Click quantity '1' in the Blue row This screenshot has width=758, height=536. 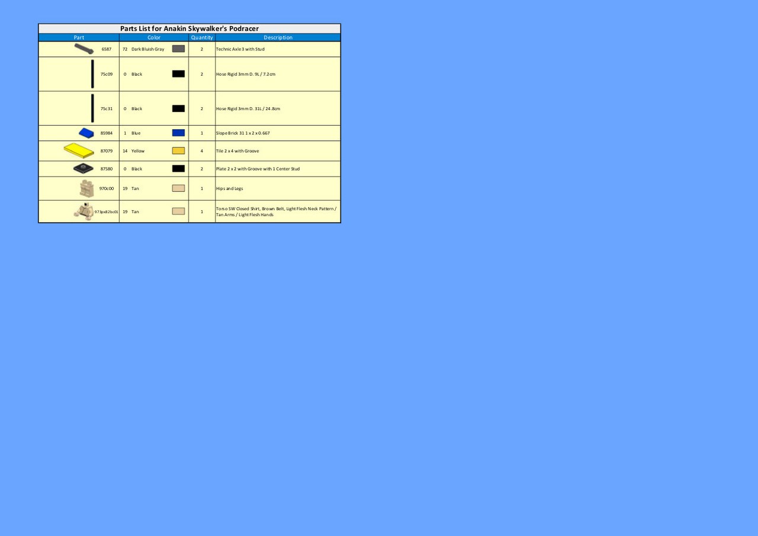(x=202, y=133)
